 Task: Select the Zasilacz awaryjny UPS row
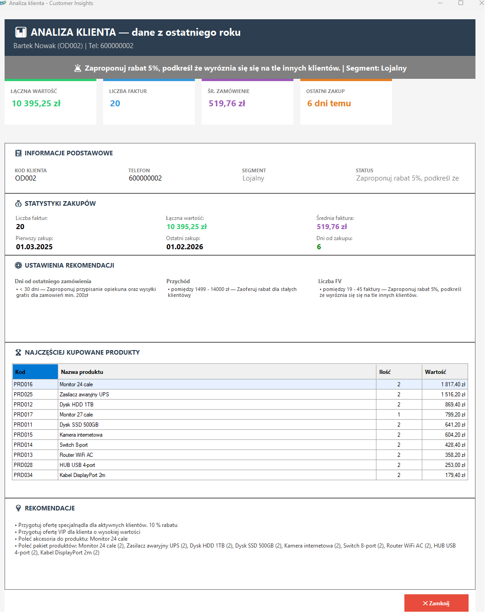[x=216, y=395]
